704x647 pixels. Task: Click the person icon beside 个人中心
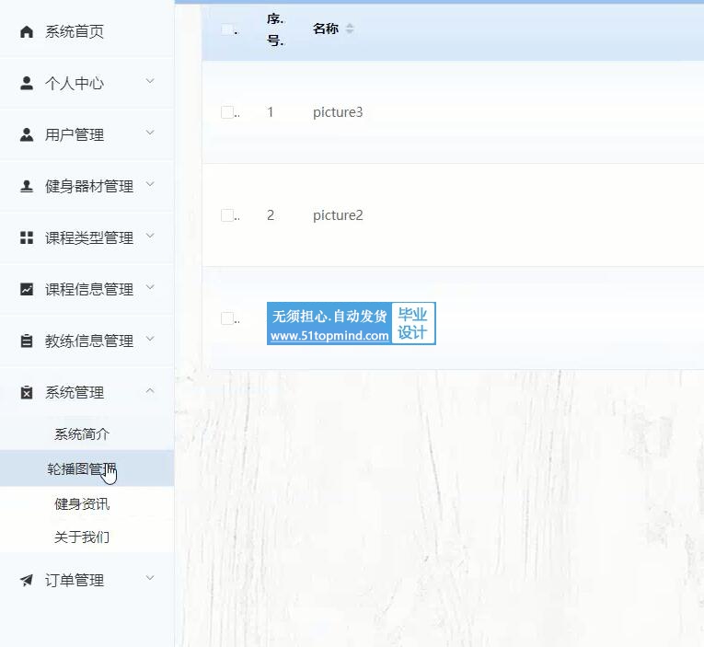point(27,83)
